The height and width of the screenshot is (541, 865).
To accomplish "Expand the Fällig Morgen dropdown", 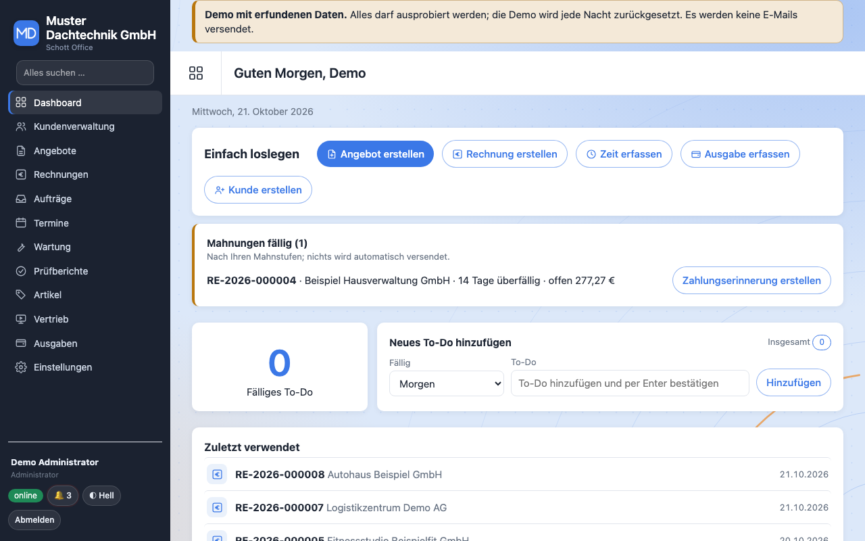I will tap(447, 383).
